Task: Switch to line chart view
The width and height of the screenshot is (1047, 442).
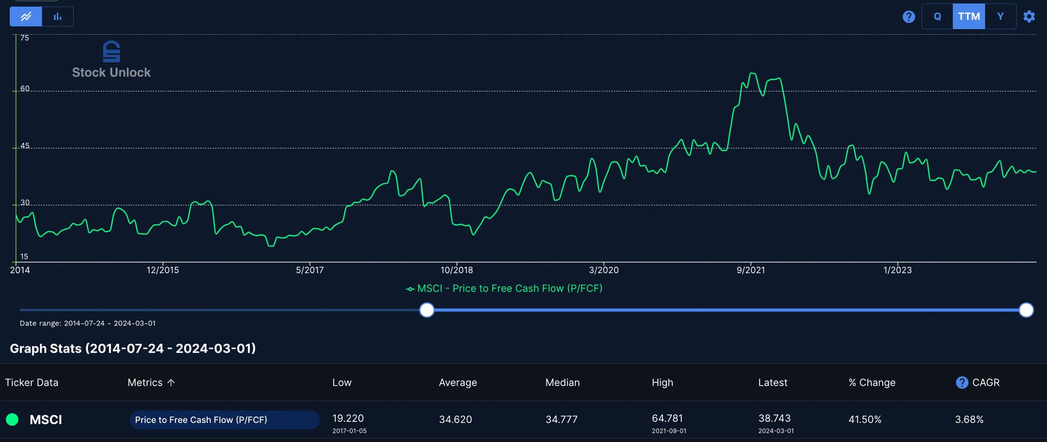Action: coord(26,16)
